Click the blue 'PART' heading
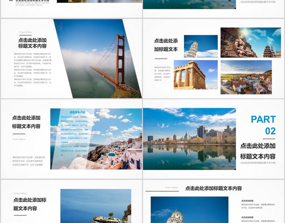Screen dimensions: 285x223 point(263,120)
